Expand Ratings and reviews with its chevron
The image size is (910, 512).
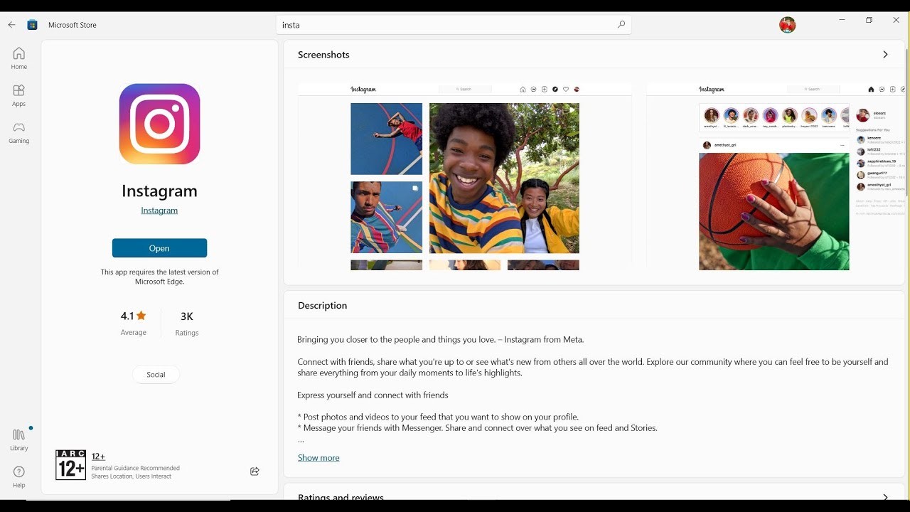(885, 498)
